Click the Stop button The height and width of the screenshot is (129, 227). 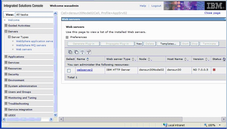(x=195, y=44)
